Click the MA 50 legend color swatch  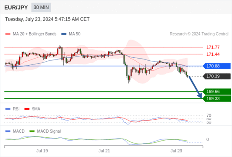(x=64, y=34)
